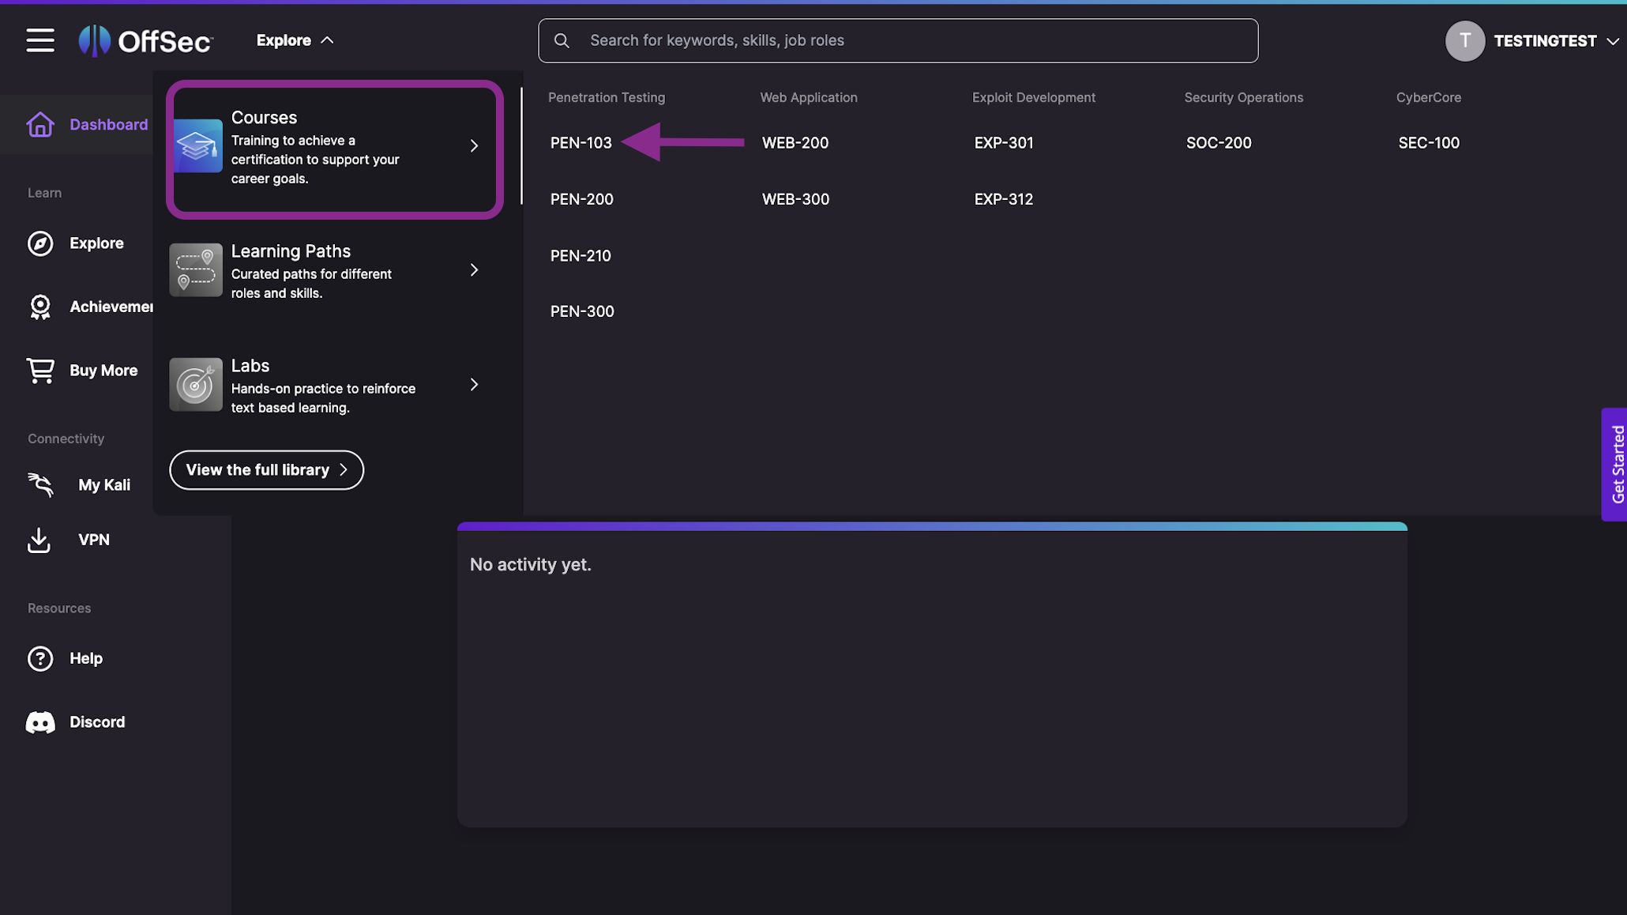Click the OffSec logo
The image size is (1627, 915).
[x=146, y=40]
